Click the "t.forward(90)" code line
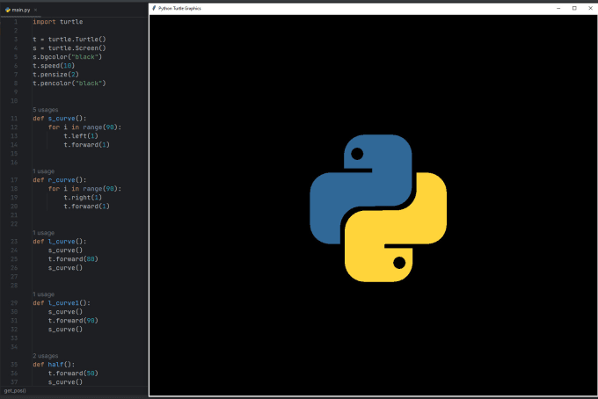598x399 pixels. coord(73,321)
